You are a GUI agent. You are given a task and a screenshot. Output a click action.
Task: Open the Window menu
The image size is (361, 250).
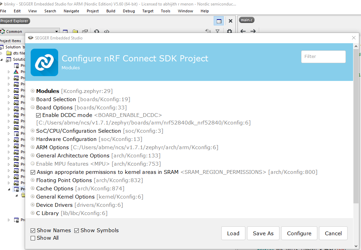coord(185,11)
